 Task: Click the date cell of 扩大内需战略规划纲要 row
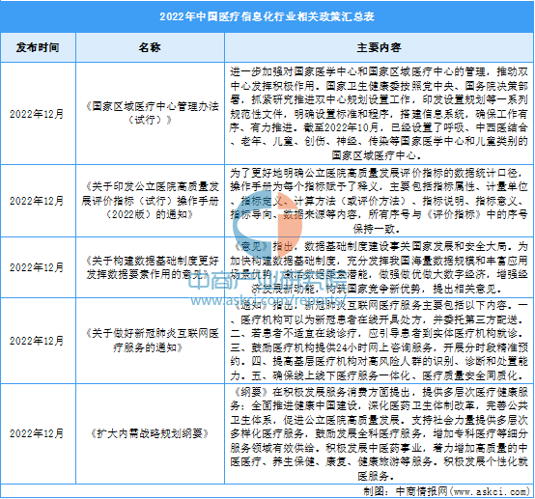tap(38, 433)
